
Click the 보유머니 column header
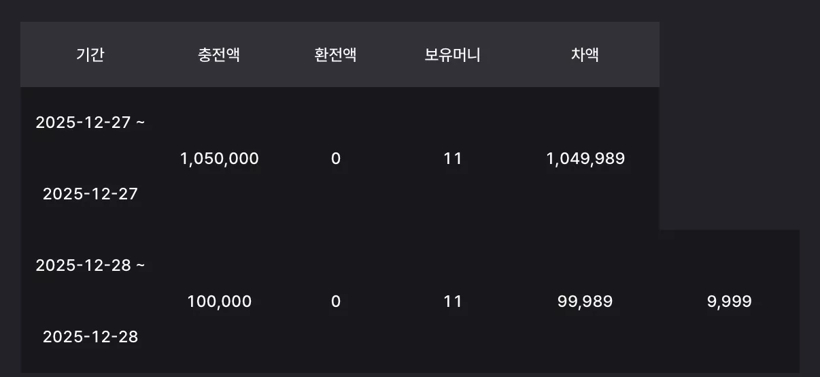coord(452,55)
